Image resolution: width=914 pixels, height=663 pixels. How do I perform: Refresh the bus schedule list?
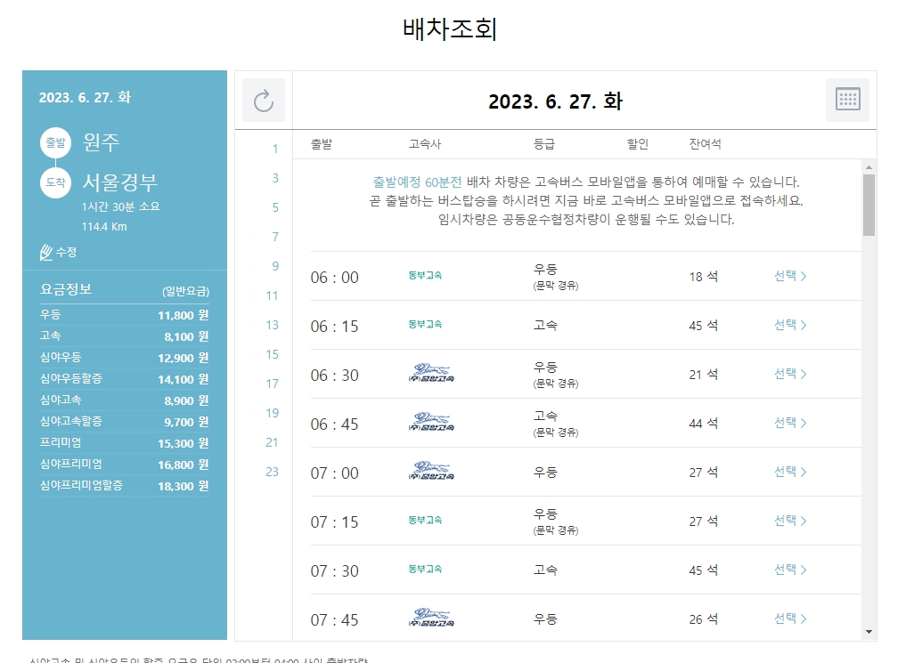pos(263,101)
